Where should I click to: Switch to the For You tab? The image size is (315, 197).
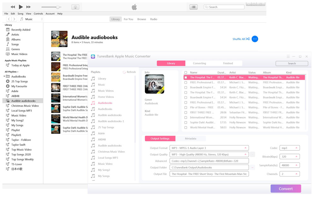[129, 19]
